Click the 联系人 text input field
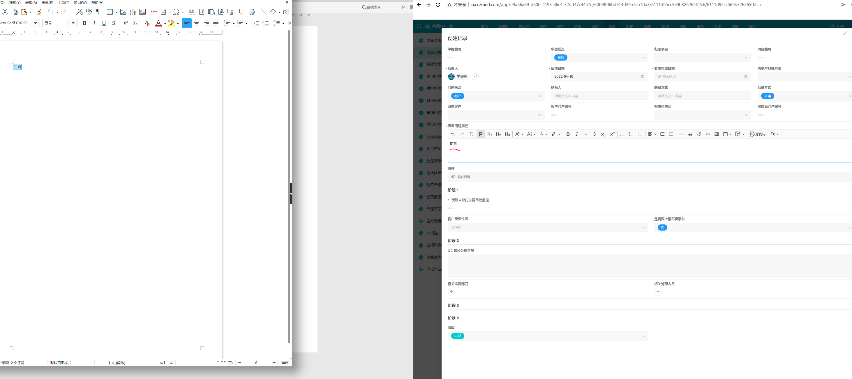The width and height of the screenshot is (852, 379). coord(599,96)
